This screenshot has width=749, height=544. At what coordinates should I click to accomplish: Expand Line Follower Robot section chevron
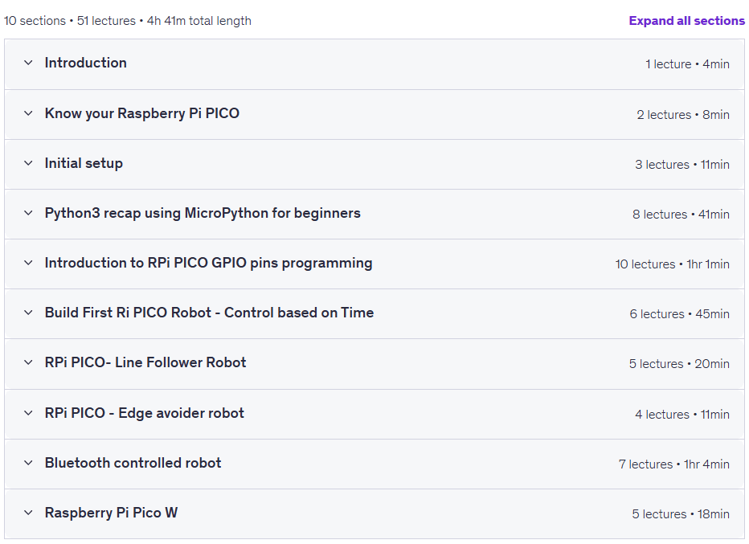[x=28, y=362]
